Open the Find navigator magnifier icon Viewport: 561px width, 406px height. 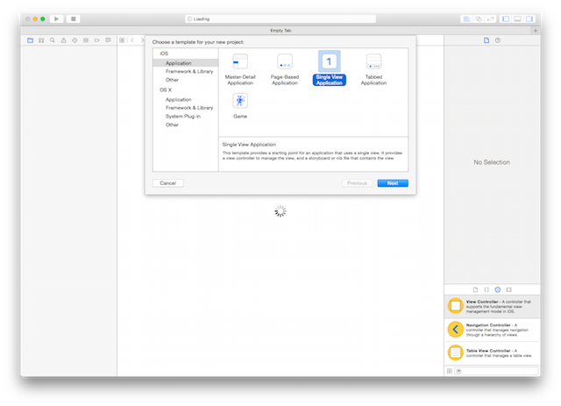53,40
